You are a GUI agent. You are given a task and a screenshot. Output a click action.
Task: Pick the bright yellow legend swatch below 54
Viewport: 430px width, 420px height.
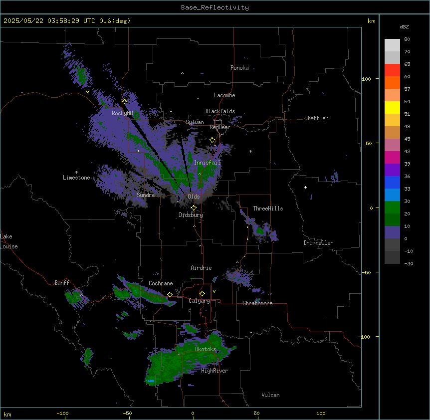(392, 107)
